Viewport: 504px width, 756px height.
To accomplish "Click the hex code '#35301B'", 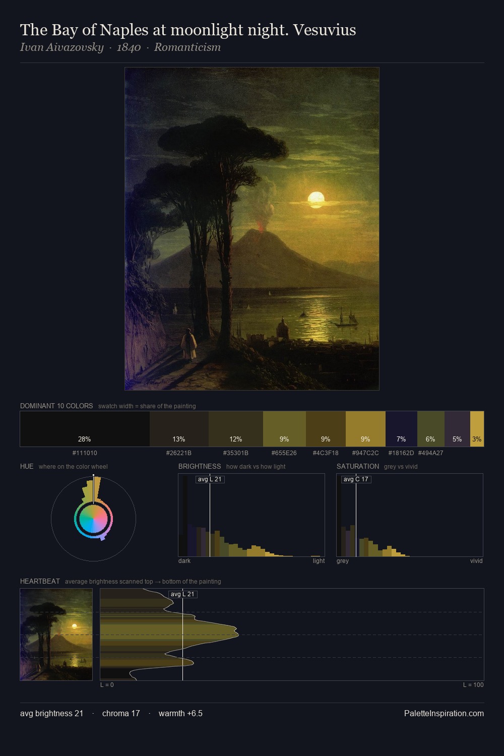I will pos(236,453).
